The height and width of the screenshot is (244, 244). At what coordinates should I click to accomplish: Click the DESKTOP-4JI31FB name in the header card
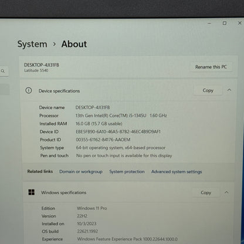42,65
